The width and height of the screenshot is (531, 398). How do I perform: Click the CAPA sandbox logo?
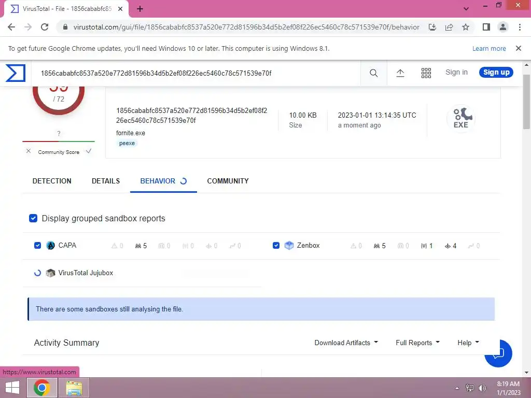point(50,245)
